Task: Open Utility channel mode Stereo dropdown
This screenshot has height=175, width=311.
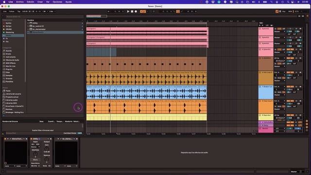Action: tap(35, 147)
